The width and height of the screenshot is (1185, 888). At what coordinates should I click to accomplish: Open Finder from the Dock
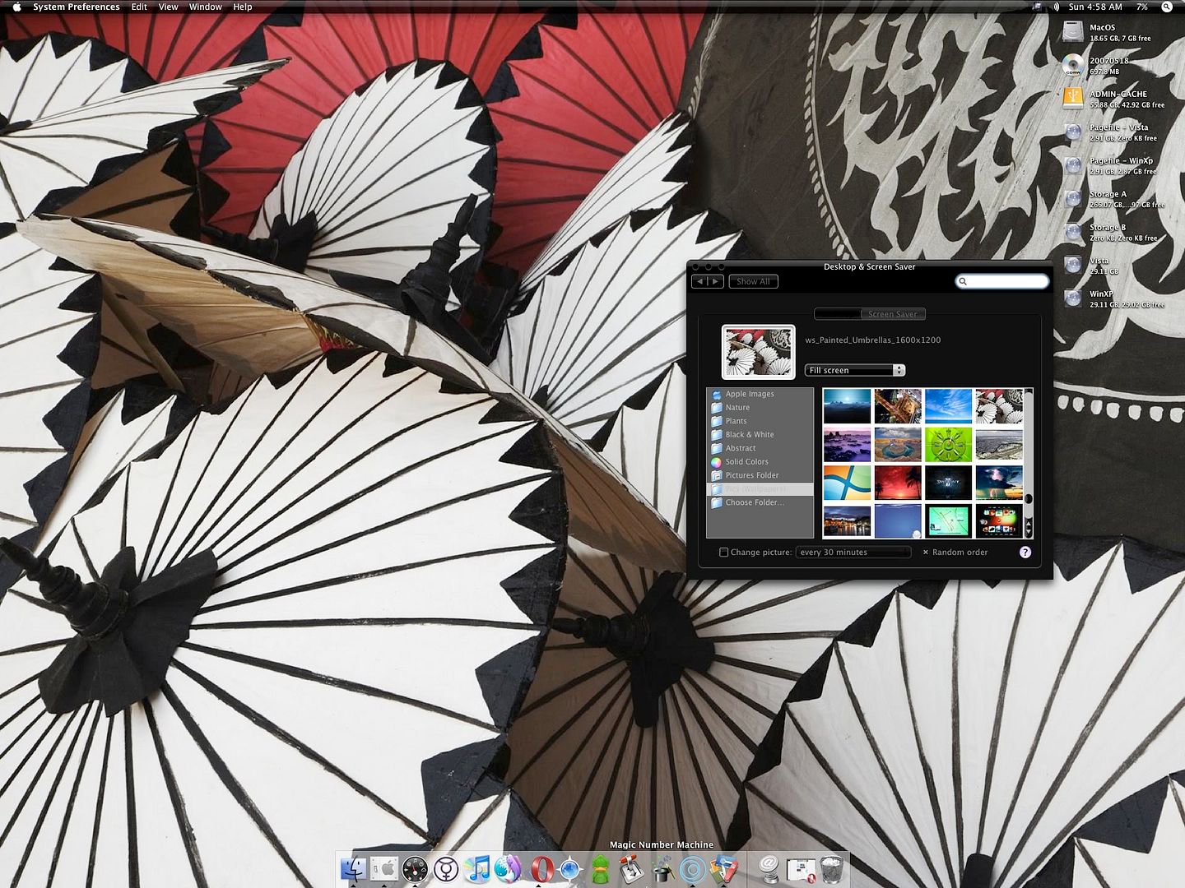354,869
